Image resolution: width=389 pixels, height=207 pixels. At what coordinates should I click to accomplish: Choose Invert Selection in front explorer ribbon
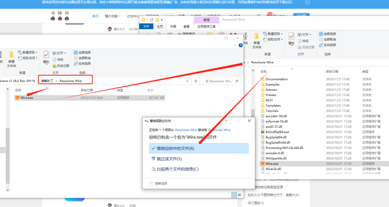tap(82, 63)
